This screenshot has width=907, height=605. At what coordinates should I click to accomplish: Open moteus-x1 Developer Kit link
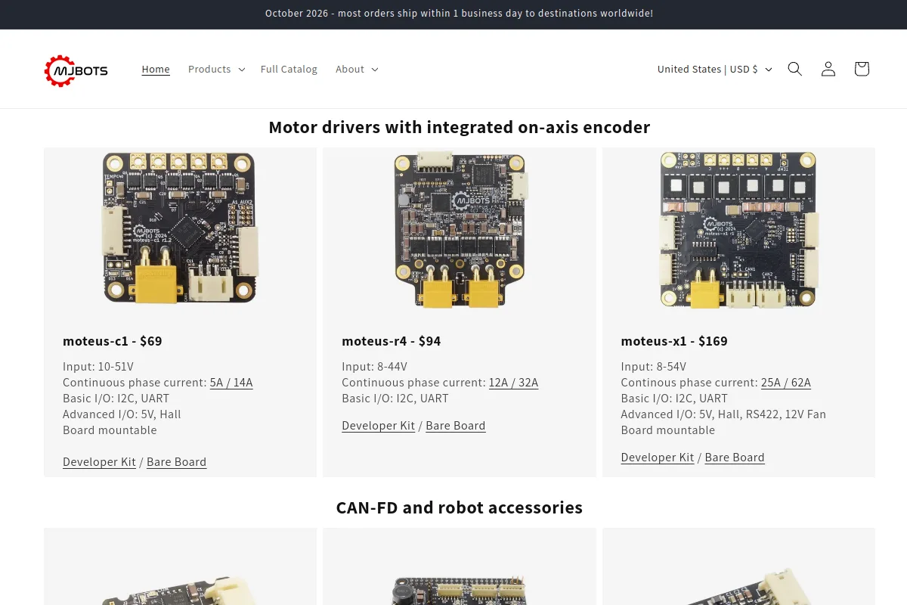pos(658,458)
